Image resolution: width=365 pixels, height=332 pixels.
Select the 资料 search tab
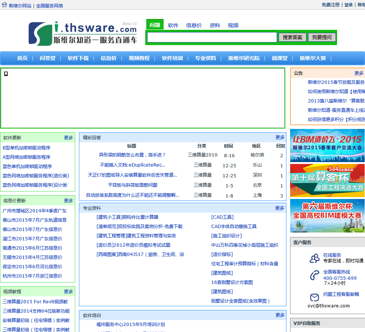[215, 25]
